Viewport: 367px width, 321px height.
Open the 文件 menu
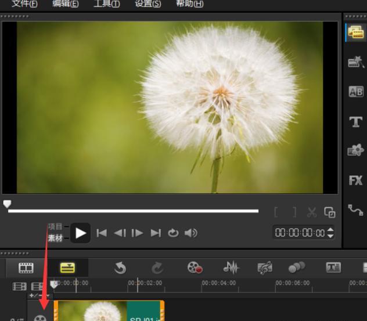tap(24, 4)
